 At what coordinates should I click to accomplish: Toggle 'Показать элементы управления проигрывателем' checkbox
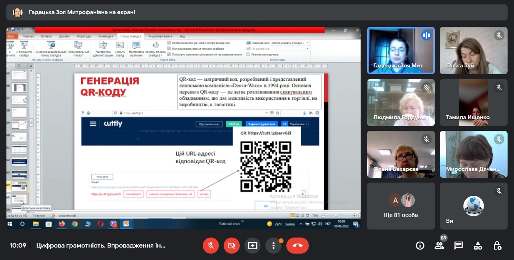coord(169,54)
